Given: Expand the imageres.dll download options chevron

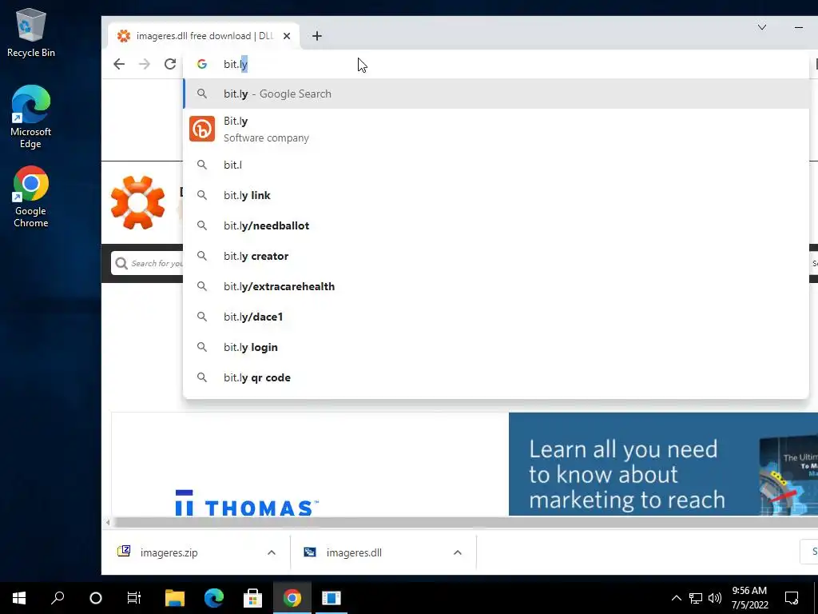Looking at the screenshot, I should (x=458, y=552).
